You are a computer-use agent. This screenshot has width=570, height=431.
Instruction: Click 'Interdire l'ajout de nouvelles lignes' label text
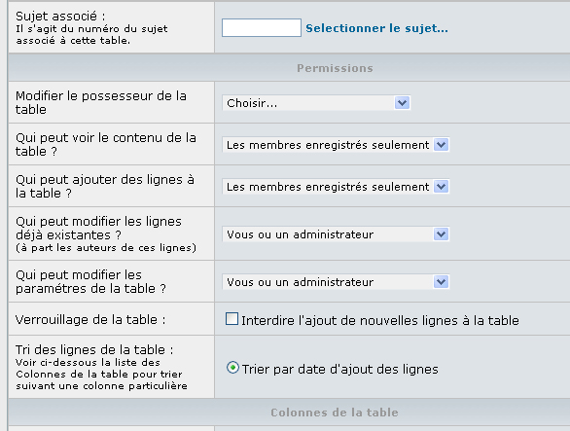pos(380,320)
